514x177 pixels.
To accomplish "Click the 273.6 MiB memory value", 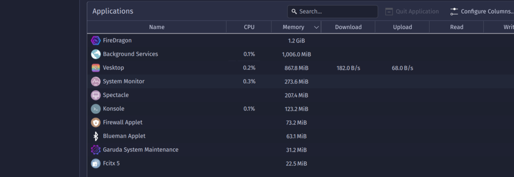I will pos(296,82).
